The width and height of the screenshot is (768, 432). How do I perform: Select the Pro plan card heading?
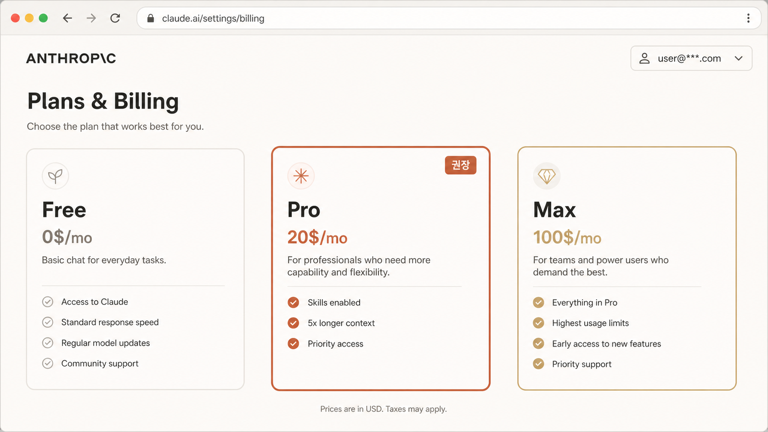click(304, 210)
